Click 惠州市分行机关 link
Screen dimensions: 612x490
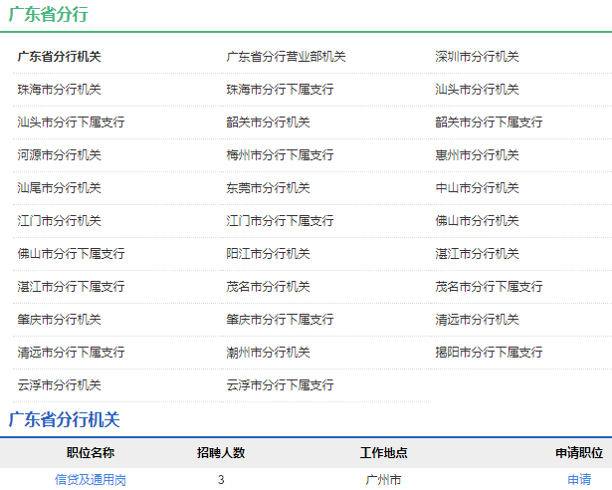pyautogui.click(x=477, y=155)
